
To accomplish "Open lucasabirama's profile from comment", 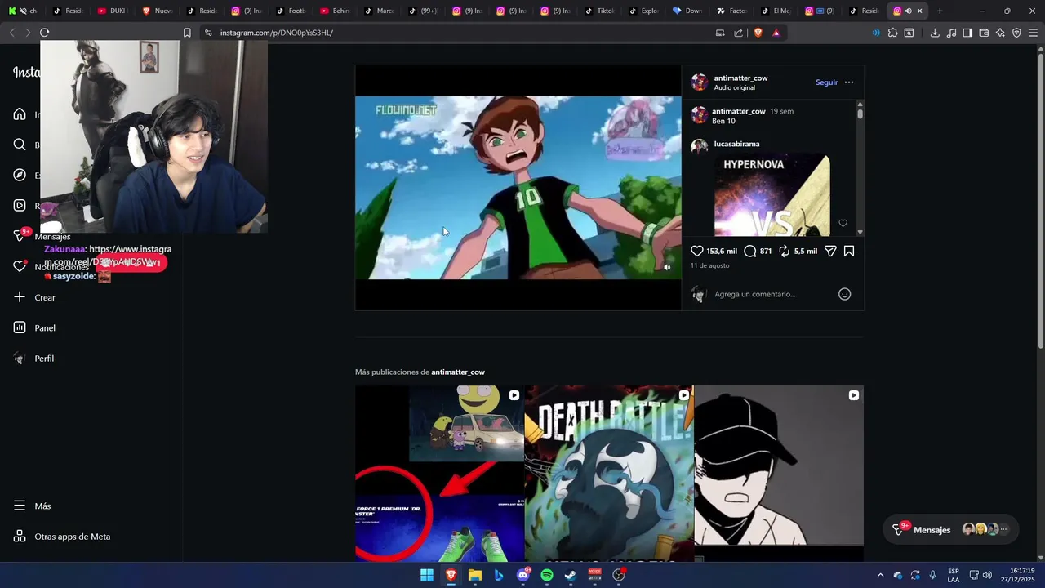I will click(x=736, y=144).
